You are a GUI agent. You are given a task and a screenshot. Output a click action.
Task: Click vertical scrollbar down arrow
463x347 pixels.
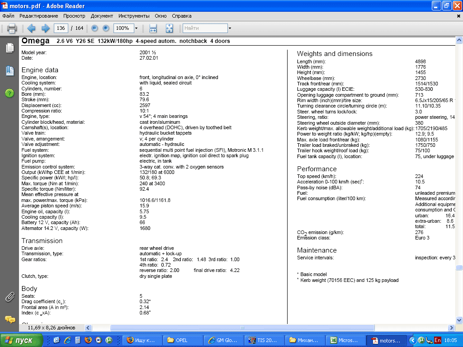click(459, 320)
